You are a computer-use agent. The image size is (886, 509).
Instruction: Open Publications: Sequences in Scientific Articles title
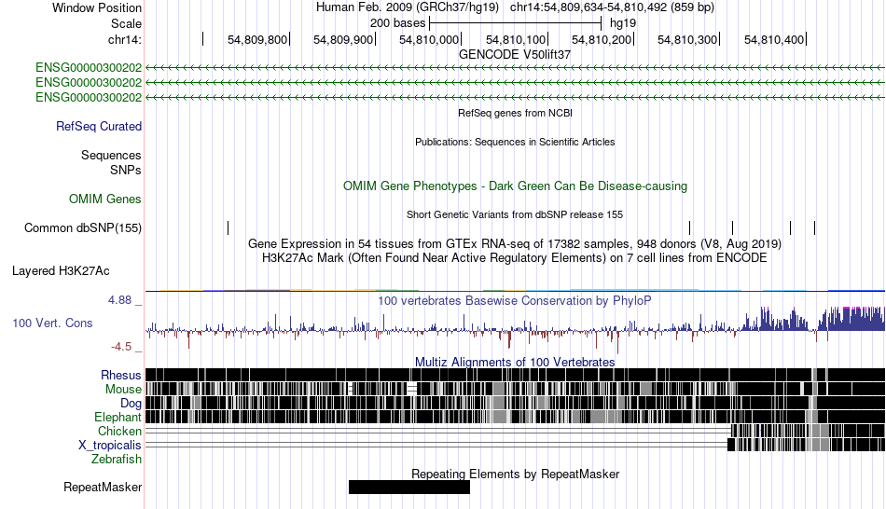[515, 142]
